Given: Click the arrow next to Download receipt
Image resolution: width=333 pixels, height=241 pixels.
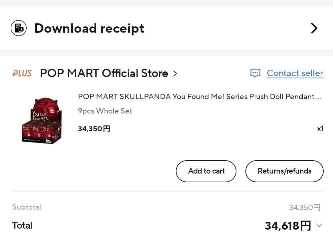Looking at the screenshot, I should (x=314, y=28).
